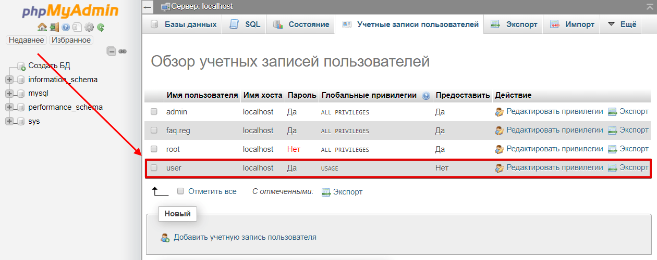Click export icon next to С отмеченными
This screenshot has height=260, width=657.
pos(326,192)
